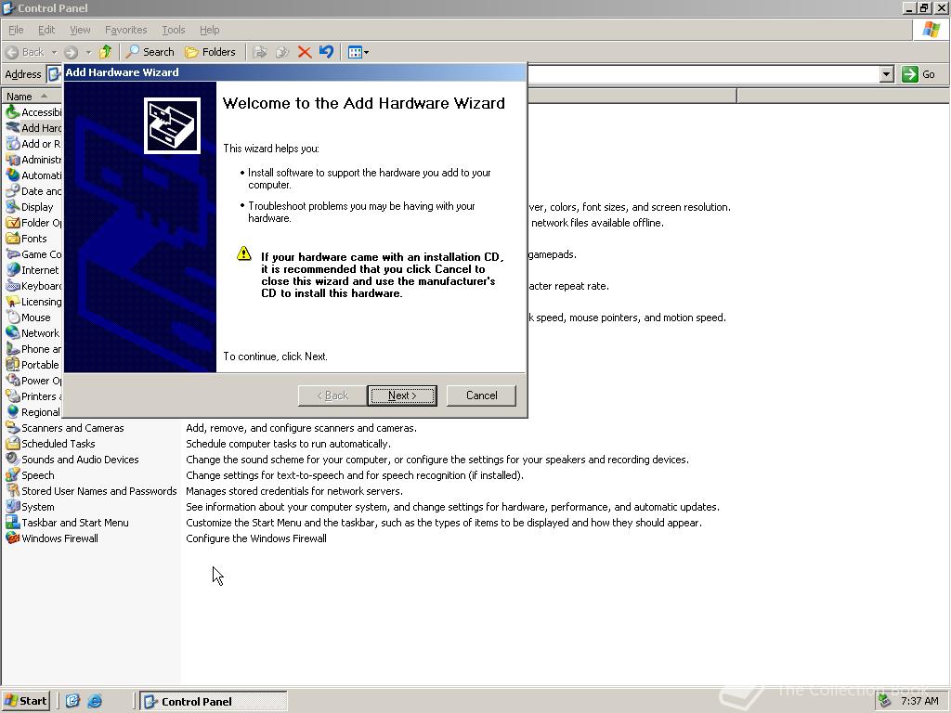The width and height of the screenshot is (951, 713).
Task: Cancel the Add Hardware Wizard
Action: [481, 395]
